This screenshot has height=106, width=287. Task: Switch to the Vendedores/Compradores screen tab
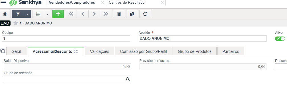point(72,3)
